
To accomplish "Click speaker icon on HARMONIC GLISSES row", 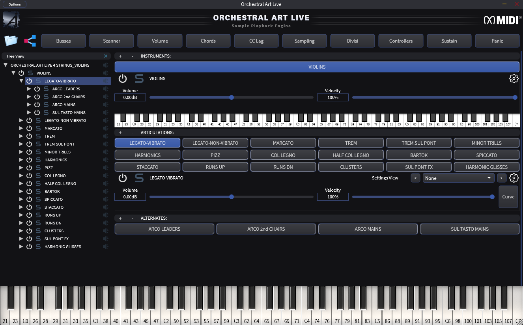I will (105, 247).
